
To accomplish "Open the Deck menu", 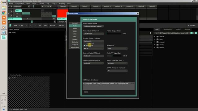I will click(28, 4).
